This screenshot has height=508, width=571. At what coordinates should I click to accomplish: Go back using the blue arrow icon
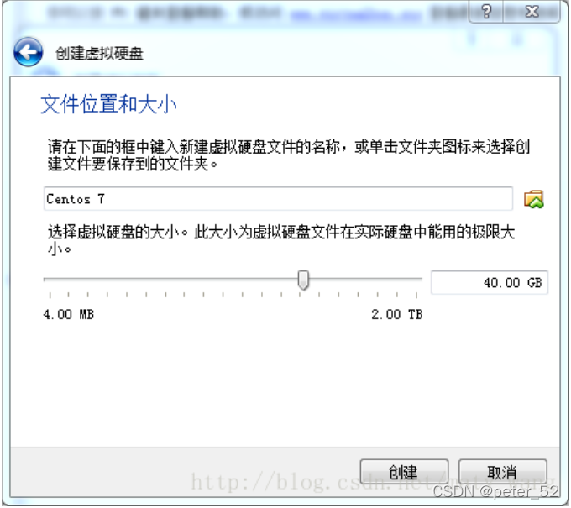point(28,52)
